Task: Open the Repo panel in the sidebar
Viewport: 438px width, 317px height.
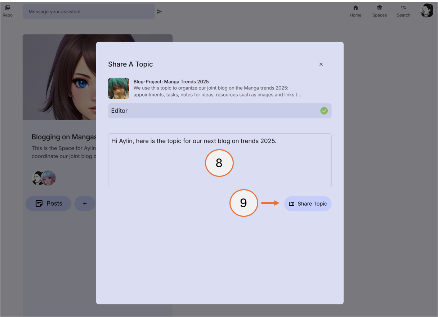Action: click(7, 10)
